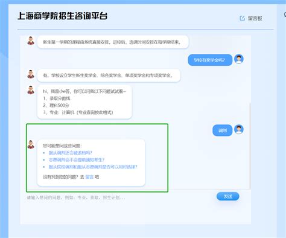Viewport: 286px width, 238px height.
Task: Click user avatar beside the 调剂 message
Action: (x=239, y=130)
